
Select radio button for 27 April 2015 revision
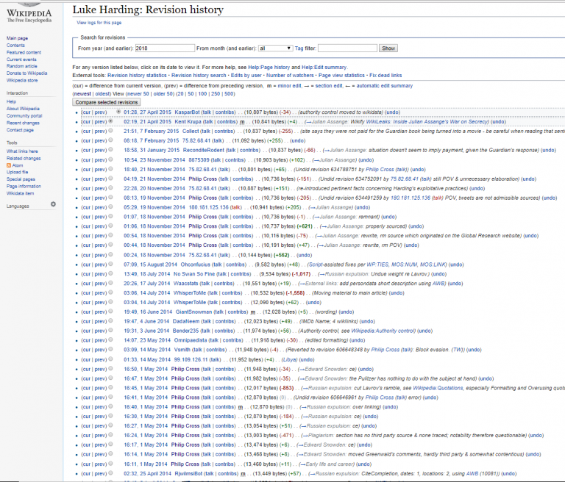pos(118,112)
